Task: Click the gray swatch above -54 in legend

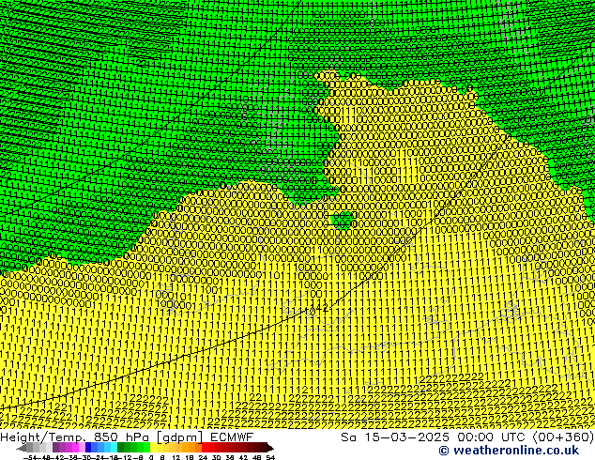Action: [x=30, y=447]
